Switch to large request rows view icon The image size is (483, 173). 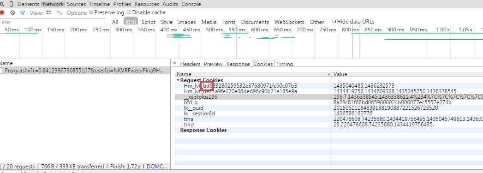49,12
